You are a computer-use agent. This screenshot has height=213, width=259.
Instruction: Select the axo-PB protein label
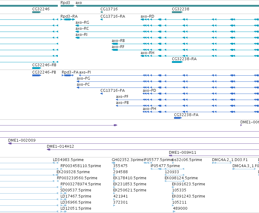tap(122, 103)
